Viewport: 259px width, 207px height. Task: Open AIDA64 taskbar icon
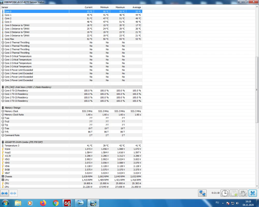point(67,203)
